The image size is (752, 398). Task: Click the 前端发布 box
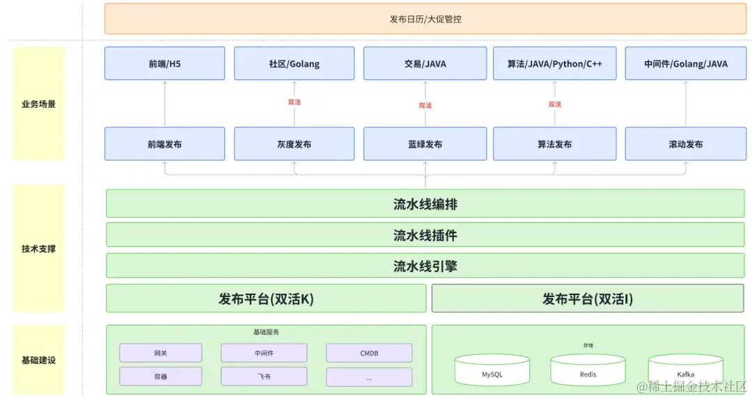click(164, 144)
